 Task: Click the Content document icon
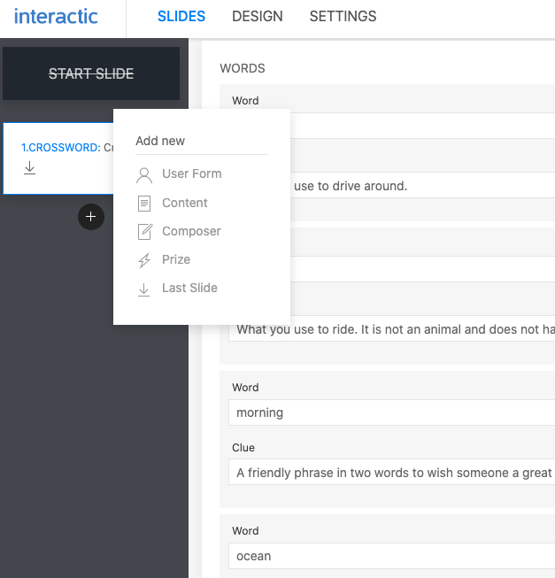[x=144, y=204]
